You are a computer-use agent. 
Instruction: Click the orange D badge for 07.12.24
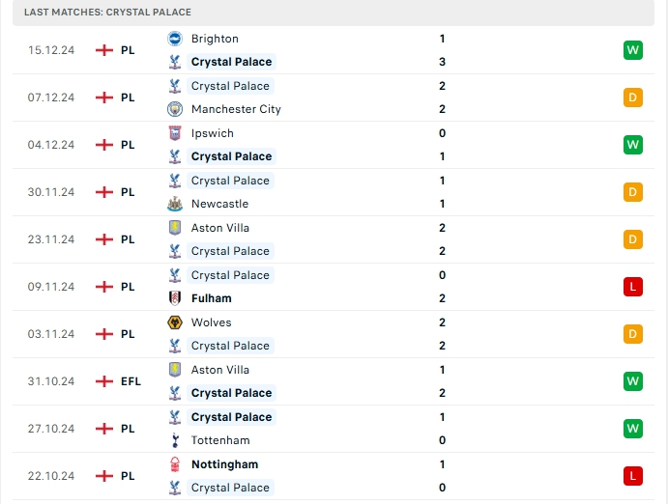[x=633, y=98]
